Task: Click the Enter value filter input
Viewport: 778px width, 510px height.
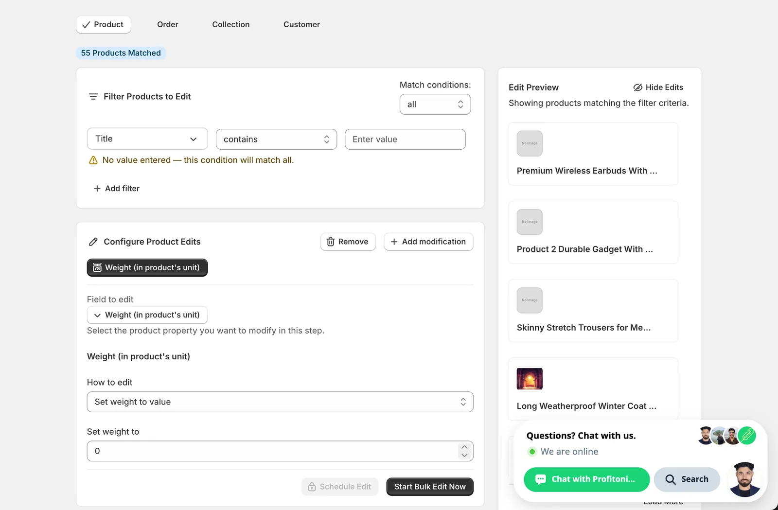Action: 405,139
